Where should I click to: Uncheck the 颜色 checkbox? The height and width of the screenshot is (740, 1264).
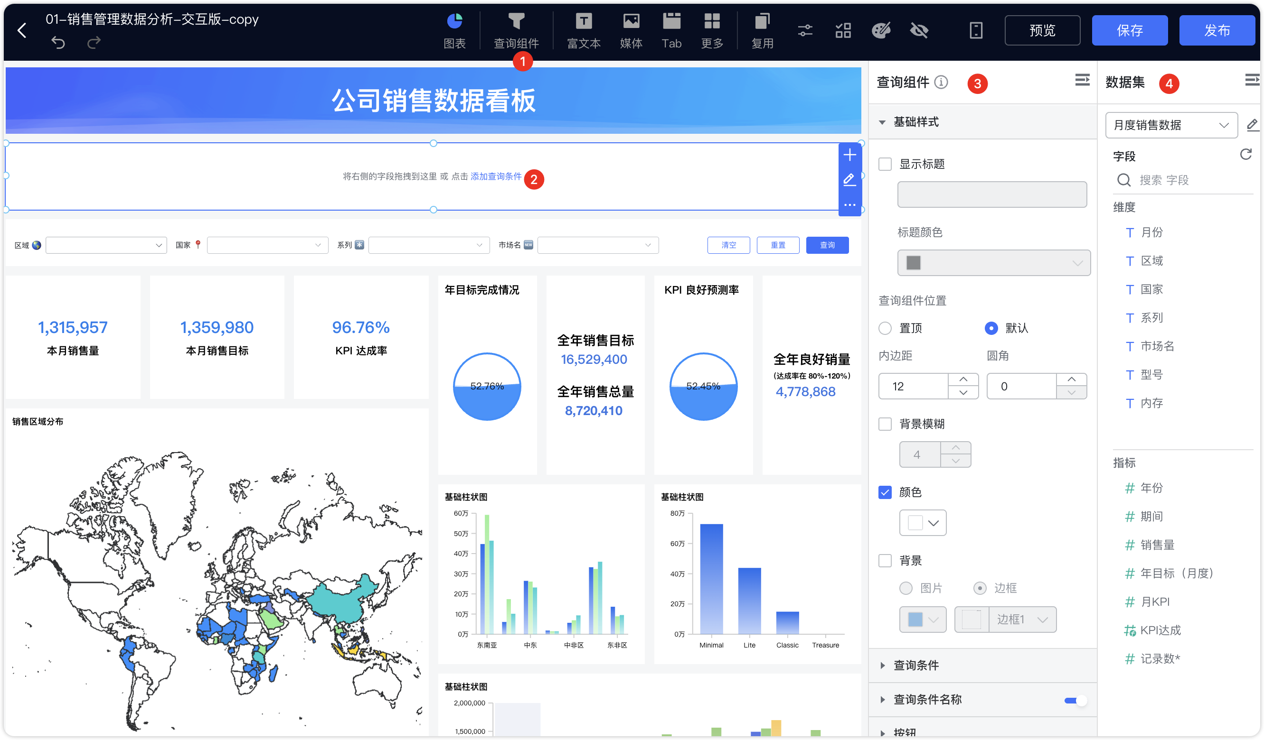(885, 492)
